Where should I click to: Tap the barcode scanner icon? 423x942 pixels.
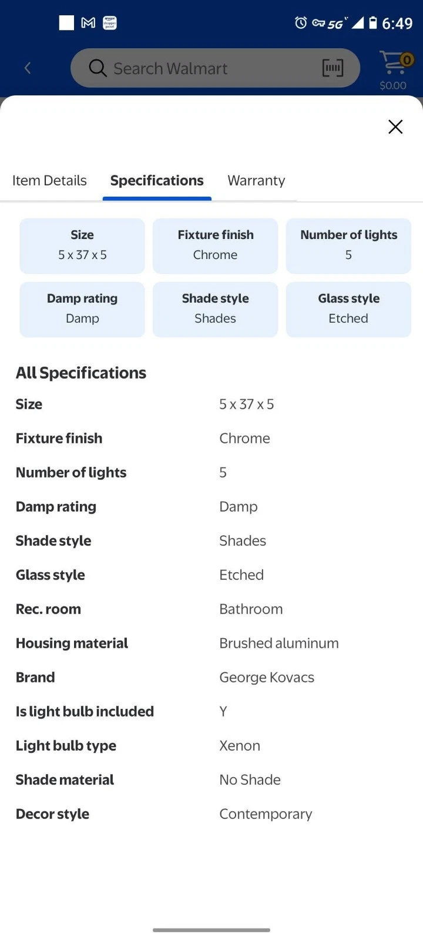(333, 68)
